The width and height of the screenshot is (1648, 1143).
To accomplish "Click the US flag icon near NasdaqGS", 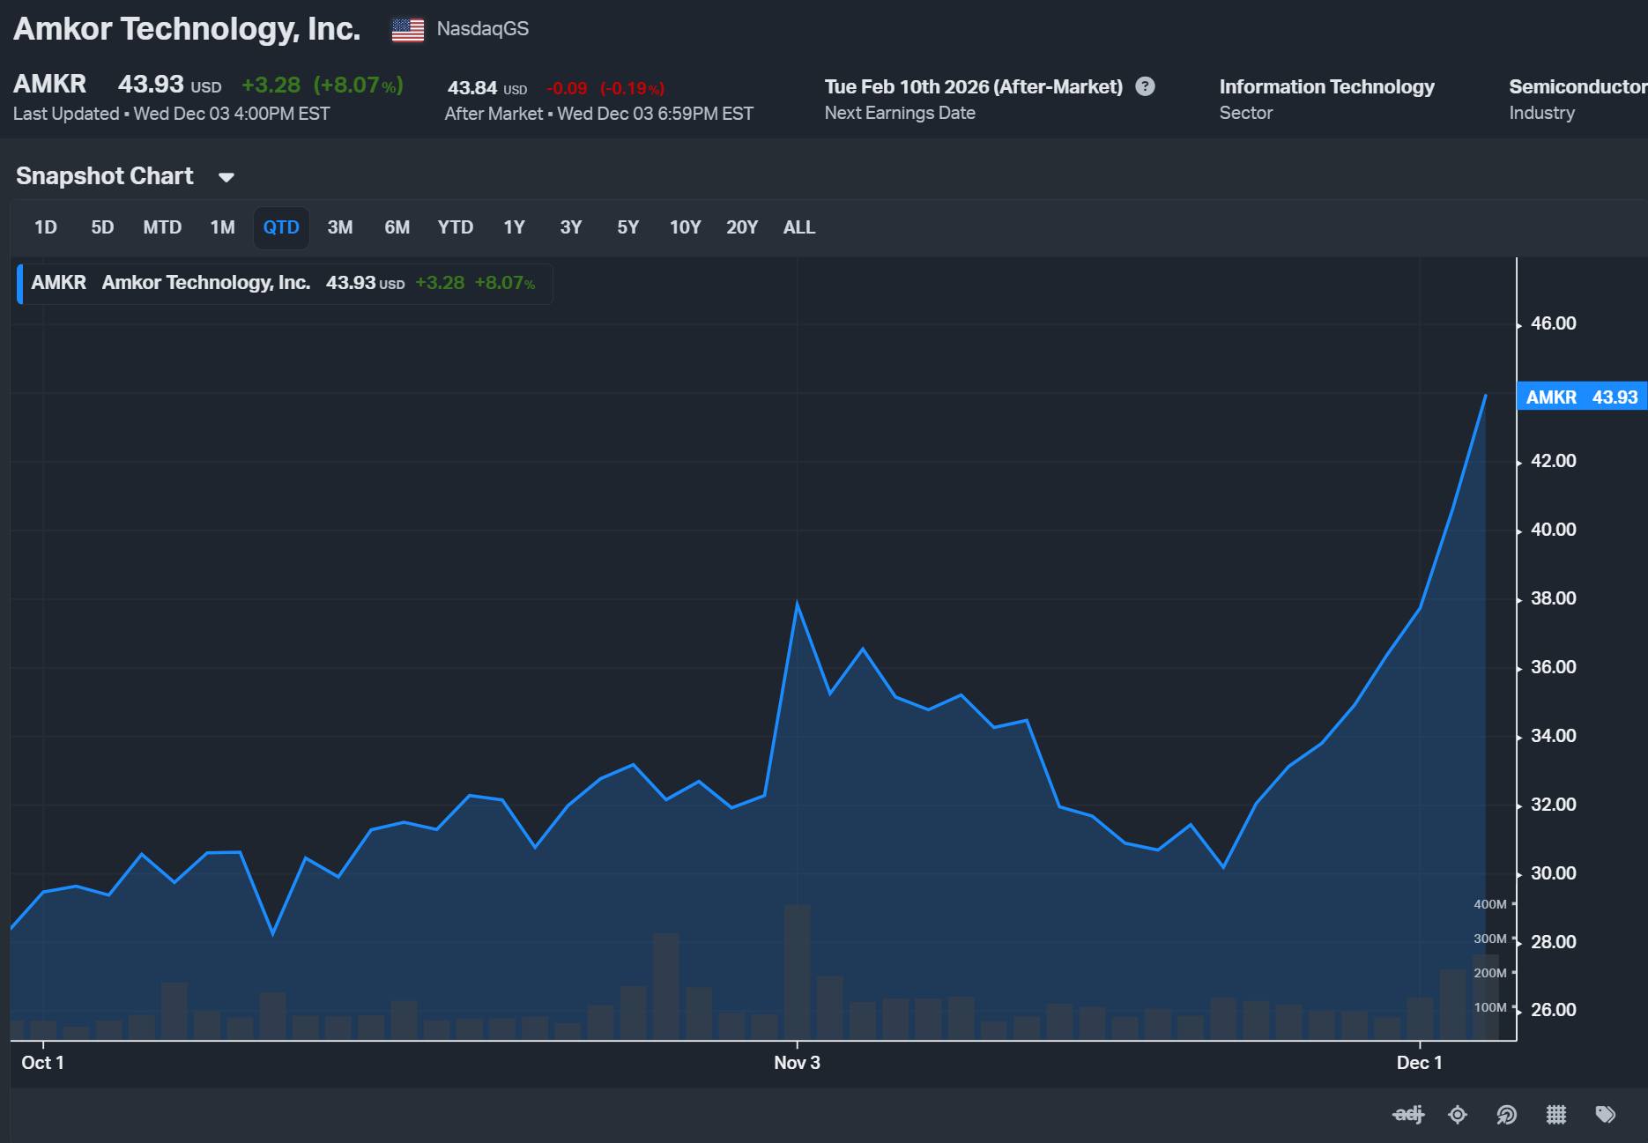I will click(408, 30).
